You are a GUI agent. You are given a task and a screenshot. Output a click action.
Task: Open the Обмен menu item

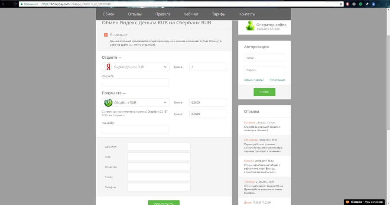coord(108,14)
